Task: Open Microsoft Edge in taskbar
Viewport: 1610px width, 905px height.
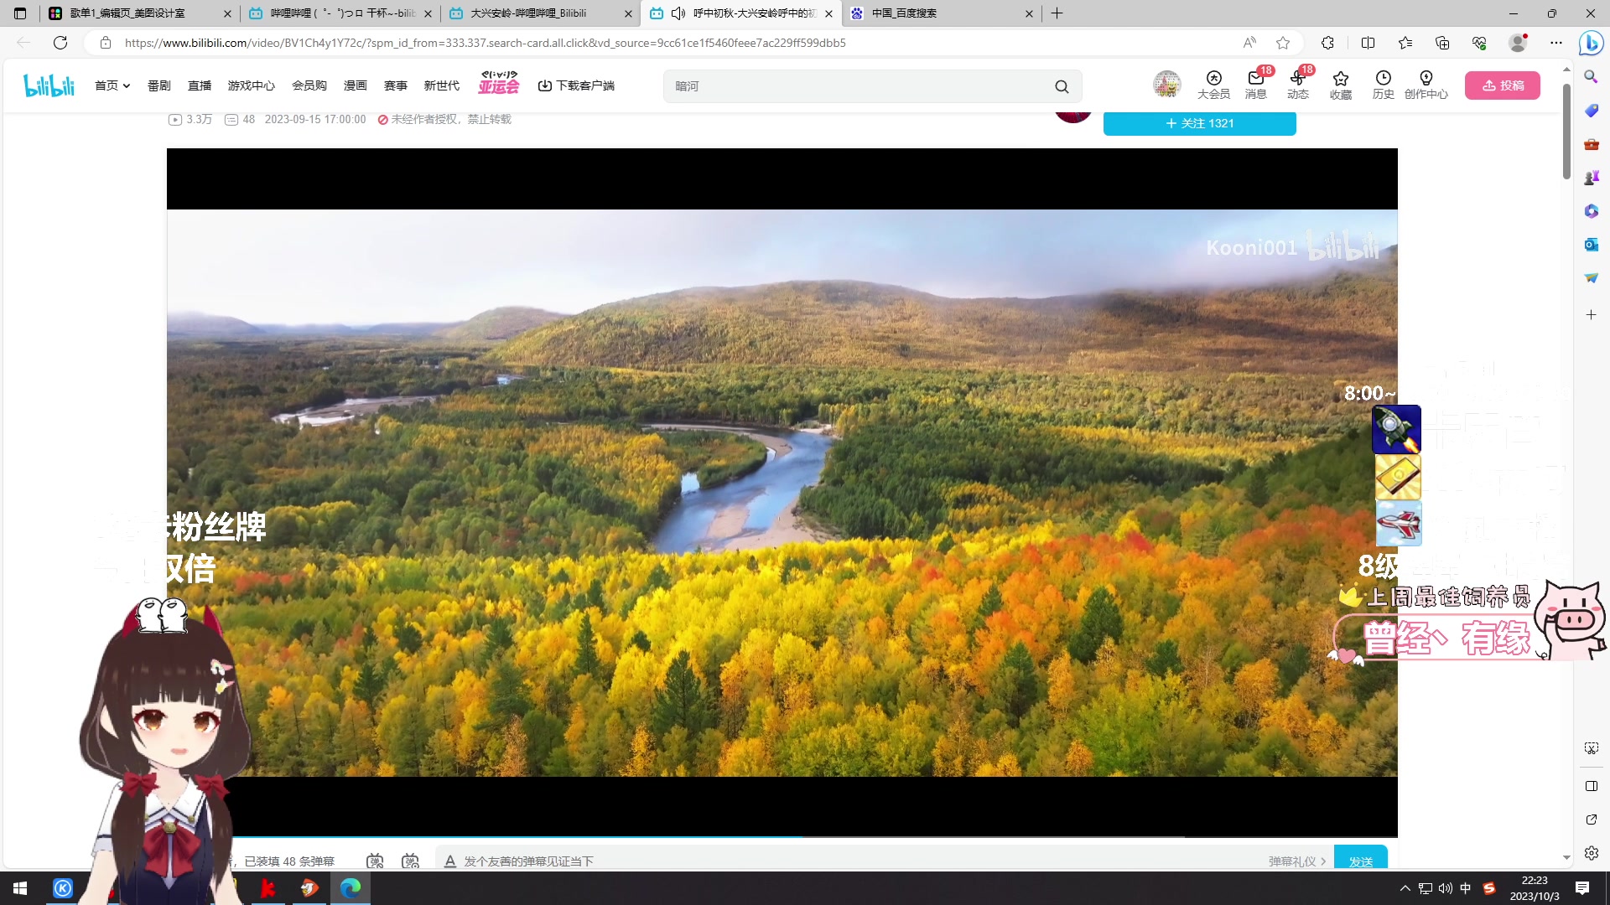Action: pos(351,888)
